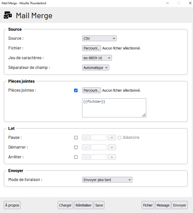Enable the Pause checkbox
193x213 pixels.
click(76, 138)
